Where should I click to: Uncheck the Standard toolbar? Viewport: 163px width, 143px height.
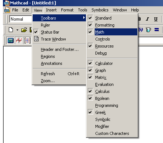(x=112, y=18)
